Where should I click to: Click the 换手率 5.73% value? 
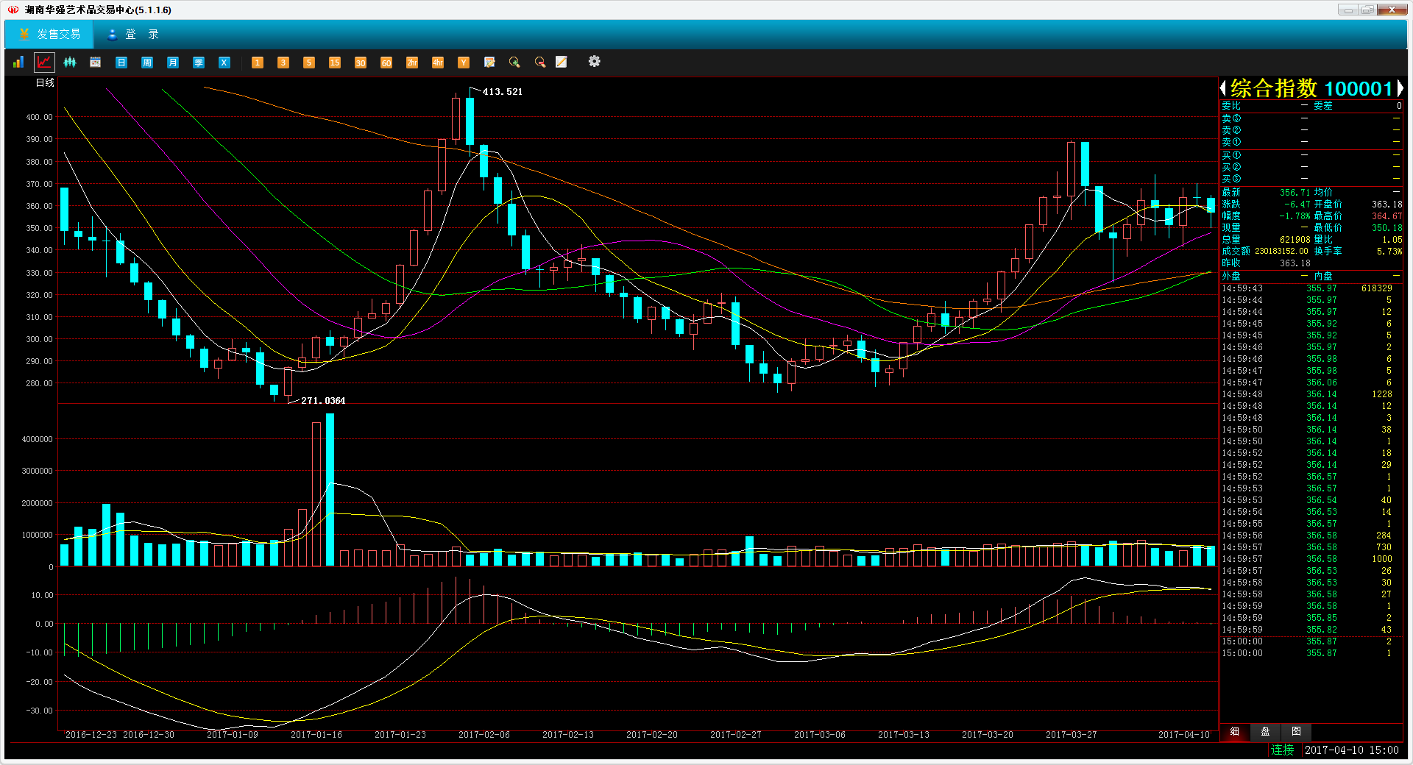(x=1389, y=252)
